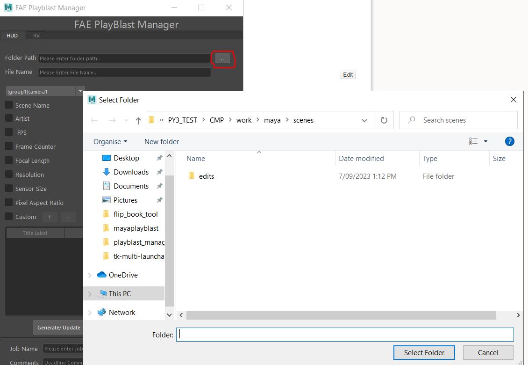Click work breadcrumb in address bar
Image resolution: width=528 pixels, height=365 pixels.
[244, 120]
